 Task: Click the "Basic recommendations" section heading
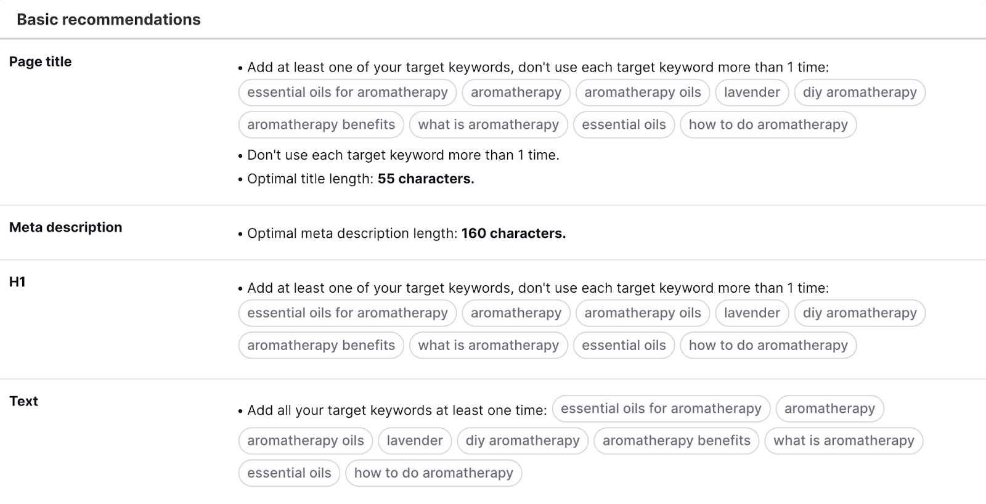coord(108,19)
